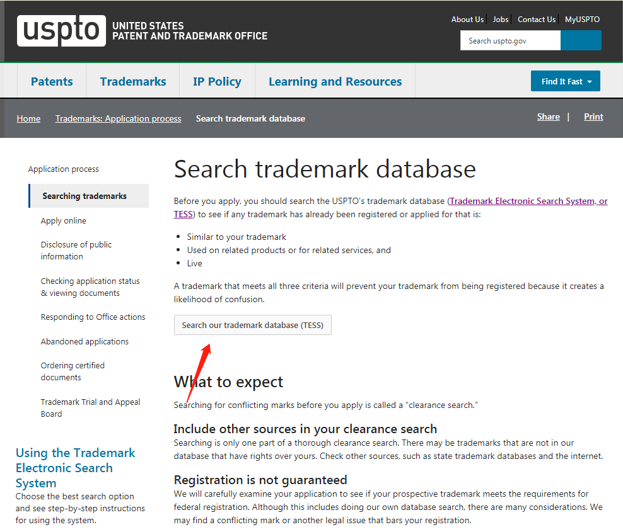Image resolution: width=623 pixels, height=532 pixels.
Task: Click United States Patent and Trademark Office text
Action: tap(190, 31)
